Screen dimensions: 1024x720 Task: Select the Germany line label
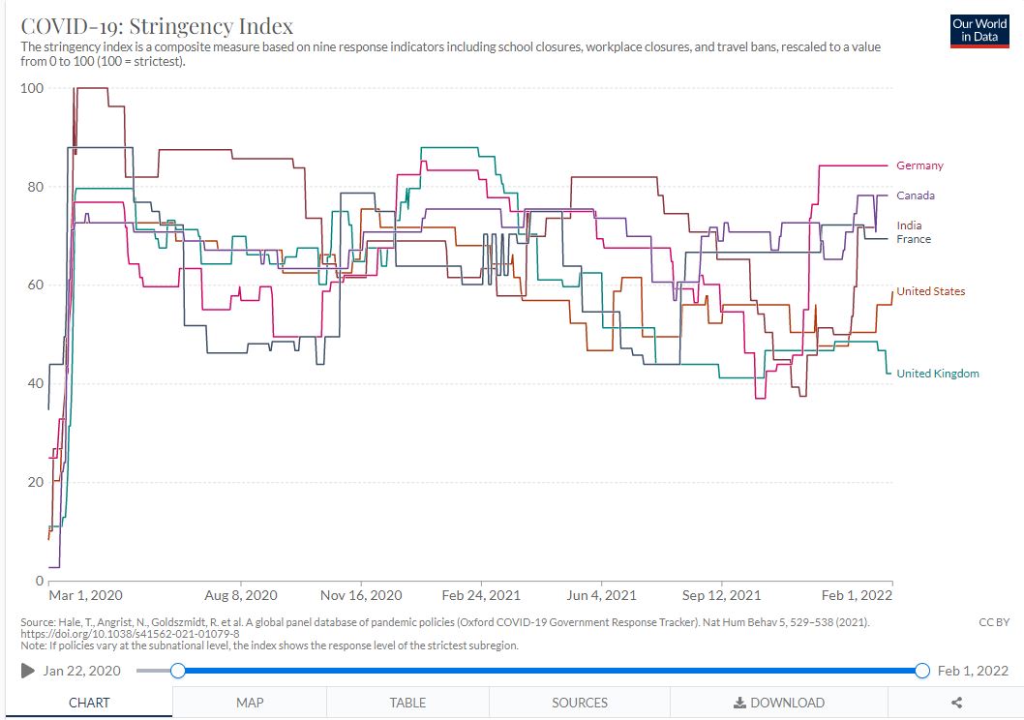tap(919, 165)
